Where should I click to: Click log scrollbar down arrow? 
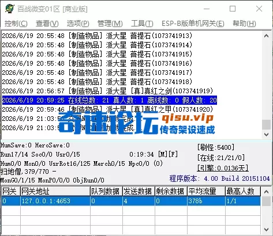pyautogui.click(x=267, y=135)
